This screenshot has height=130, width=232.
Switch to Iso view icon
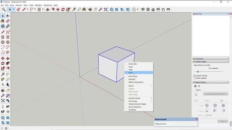(143, 10)
